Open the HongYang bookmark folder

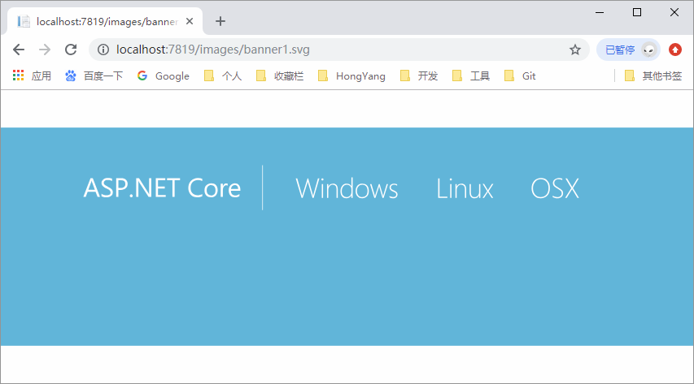tap(351, 76)
